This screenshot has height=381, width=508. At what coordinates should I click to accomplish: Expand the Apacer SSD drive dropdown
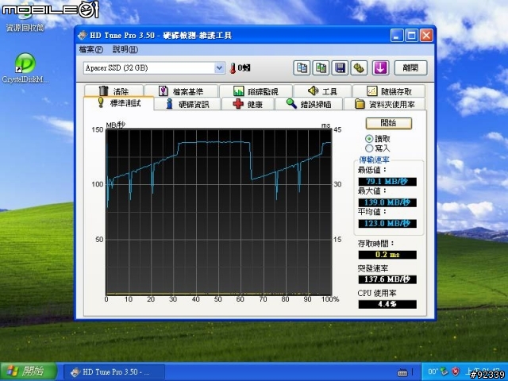click(219, 68)
